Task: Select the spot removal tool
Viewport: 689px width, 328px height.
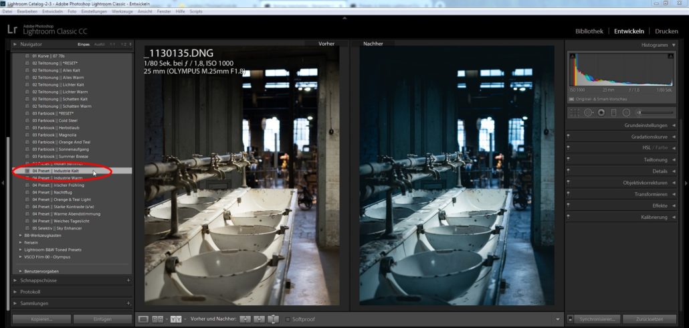Action: [588, 112]
